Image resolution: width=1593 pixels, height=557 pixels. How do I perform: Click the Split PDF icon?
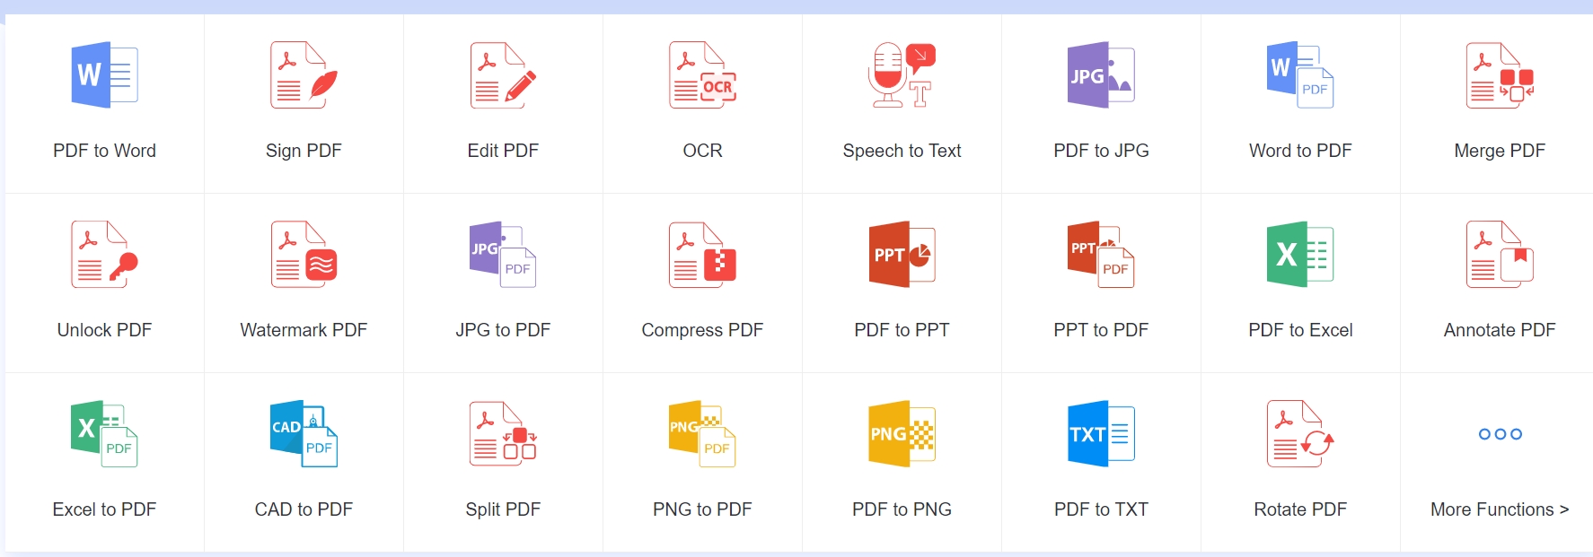[503, 434]
